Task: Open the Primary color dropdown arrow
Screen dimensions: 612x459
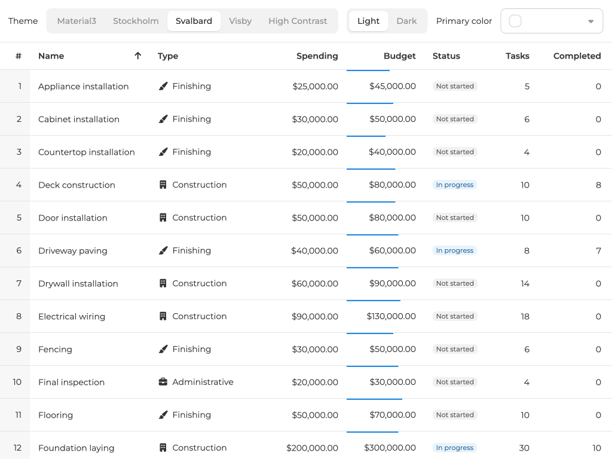Action: pyautogui.click(x=590, y=21)
